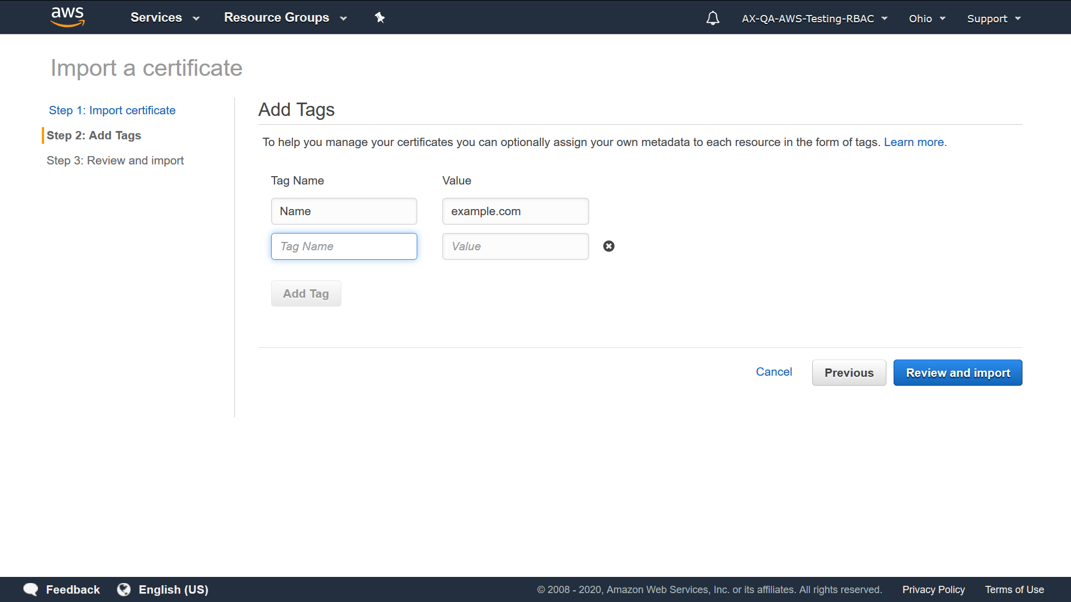This screenshot has width=1071, height=602.
Task: Click the Add Tag button
Action: pyautogui.click(x=306, y=293)
